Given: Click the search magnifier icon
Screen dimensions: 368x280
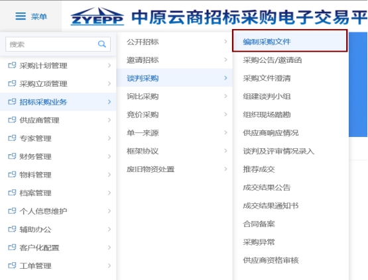Looking at the screenshot, I should click(102, 44).
